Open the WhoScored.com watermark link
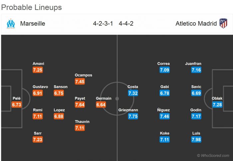Image resolution: width=233 pixels, height=161 pixels. (213, 155)
